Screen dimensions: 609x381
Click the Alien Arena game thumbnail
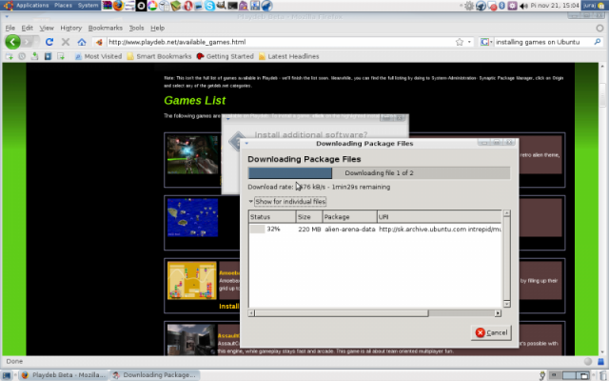tap(192, 155)
